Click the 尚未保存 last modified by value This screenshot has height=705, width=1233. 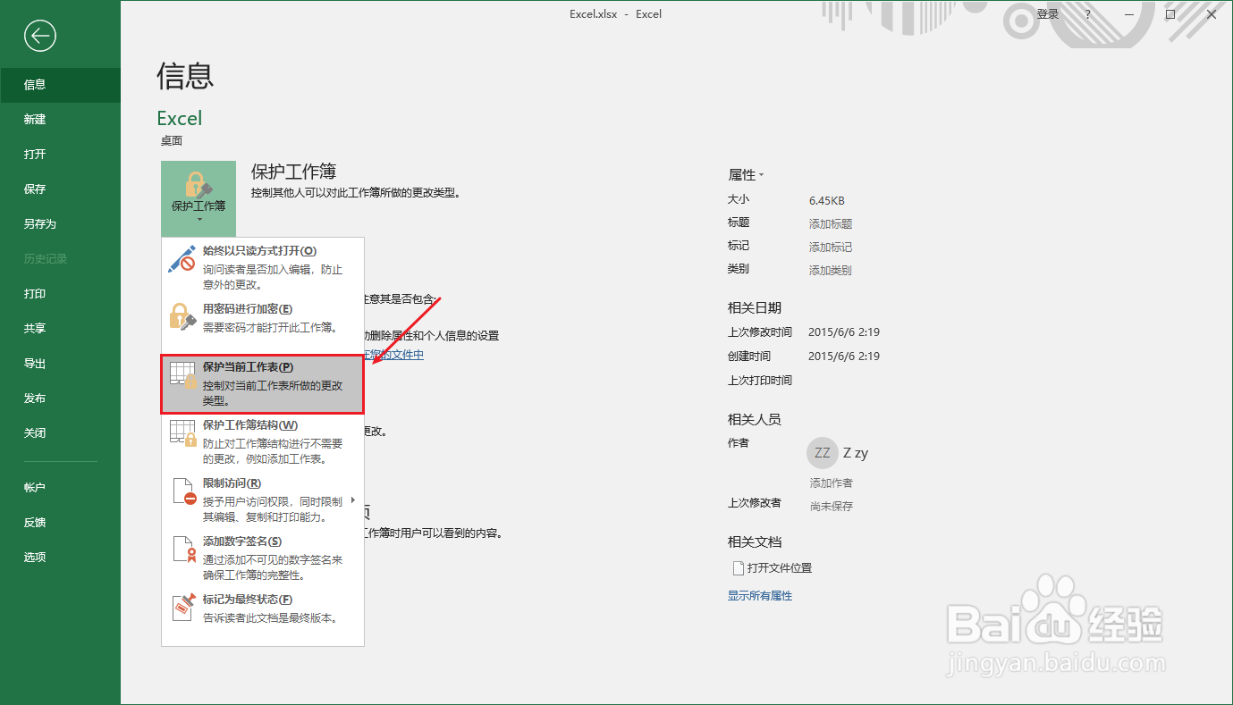point(832,506)
